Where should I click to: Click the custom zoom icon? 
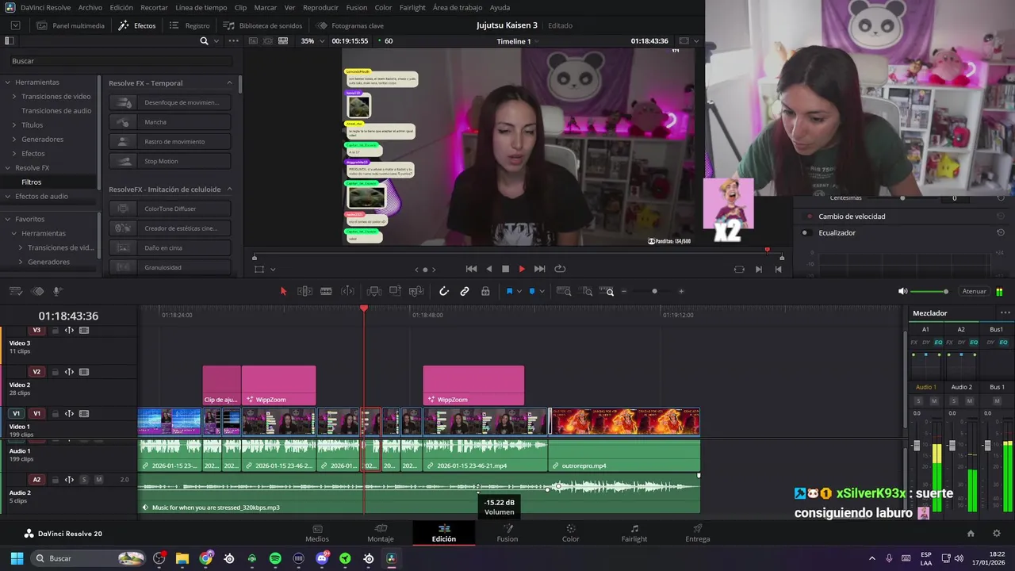[607, 291]
